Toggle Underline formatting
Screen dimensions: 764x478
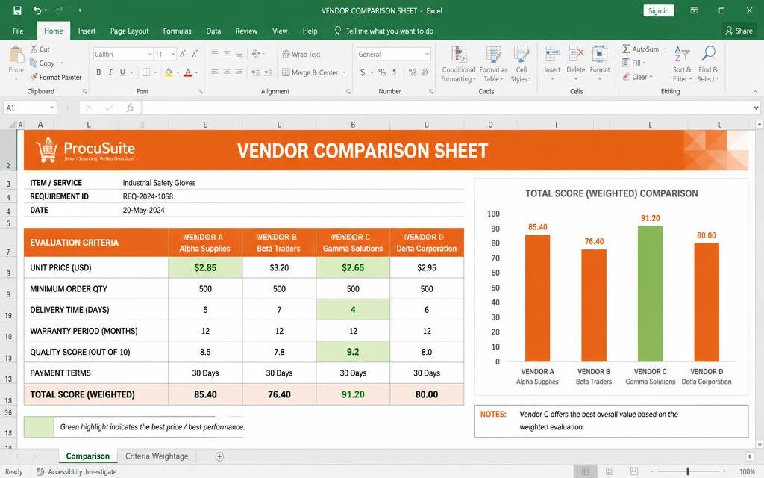(x=122, y=72)
